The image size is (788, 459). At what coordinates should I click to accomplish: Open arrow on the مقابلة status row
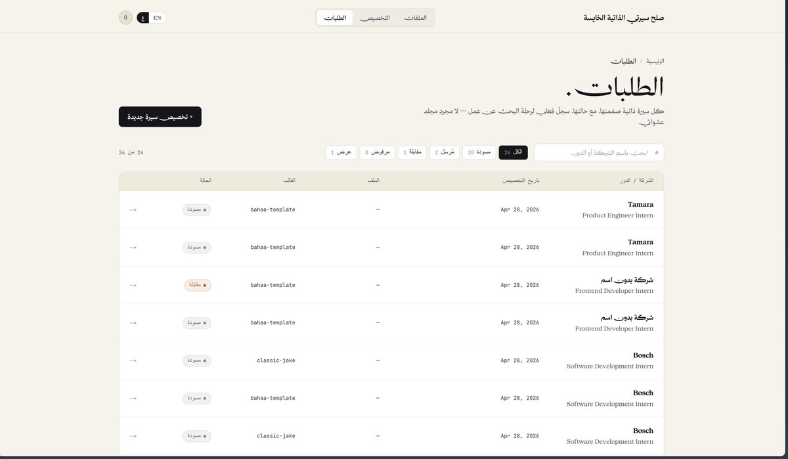tap(133, 285)
